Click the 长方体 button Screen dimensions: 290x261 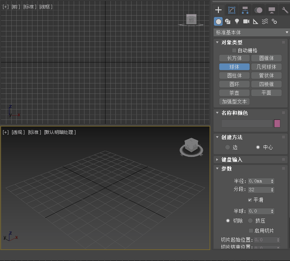point(234,58)
